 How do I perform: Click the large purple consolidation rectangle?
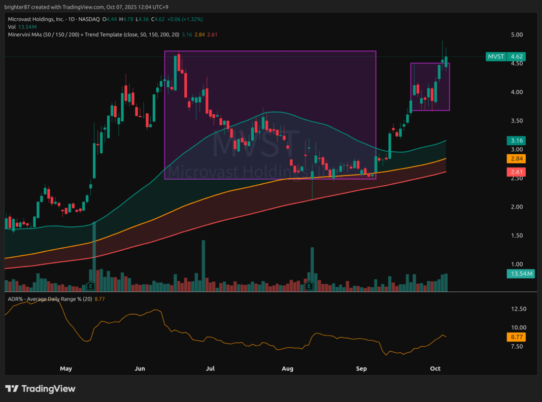270,114
